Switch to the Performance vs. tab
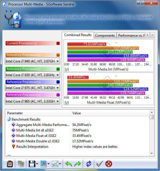This screenshot has width=160, height=171. [x=131, y=36]
